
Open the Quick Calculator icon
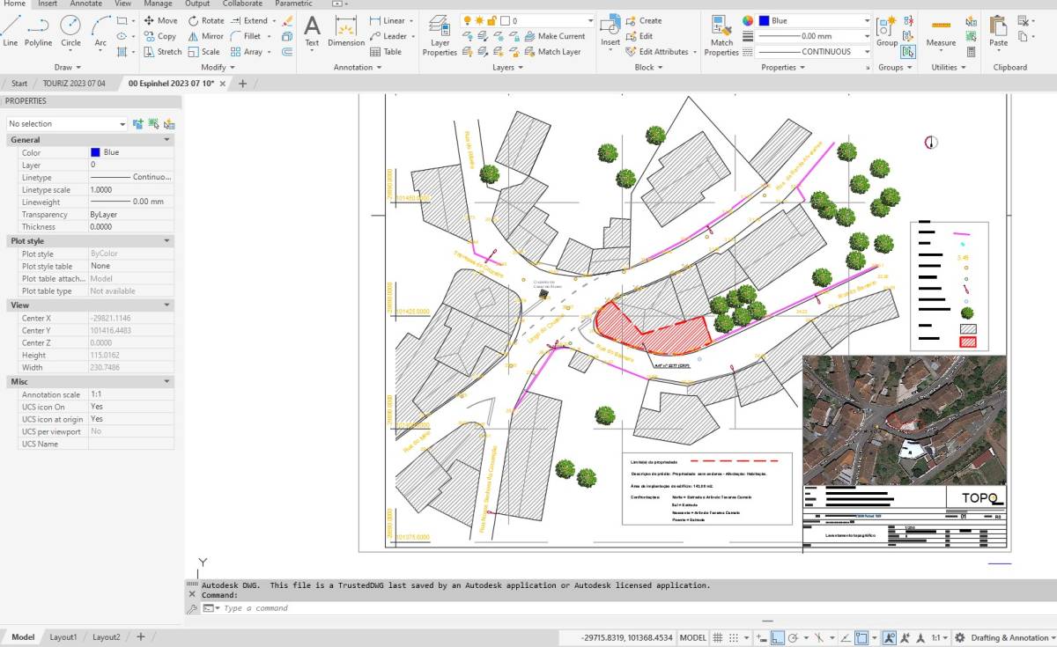point(971,52)
